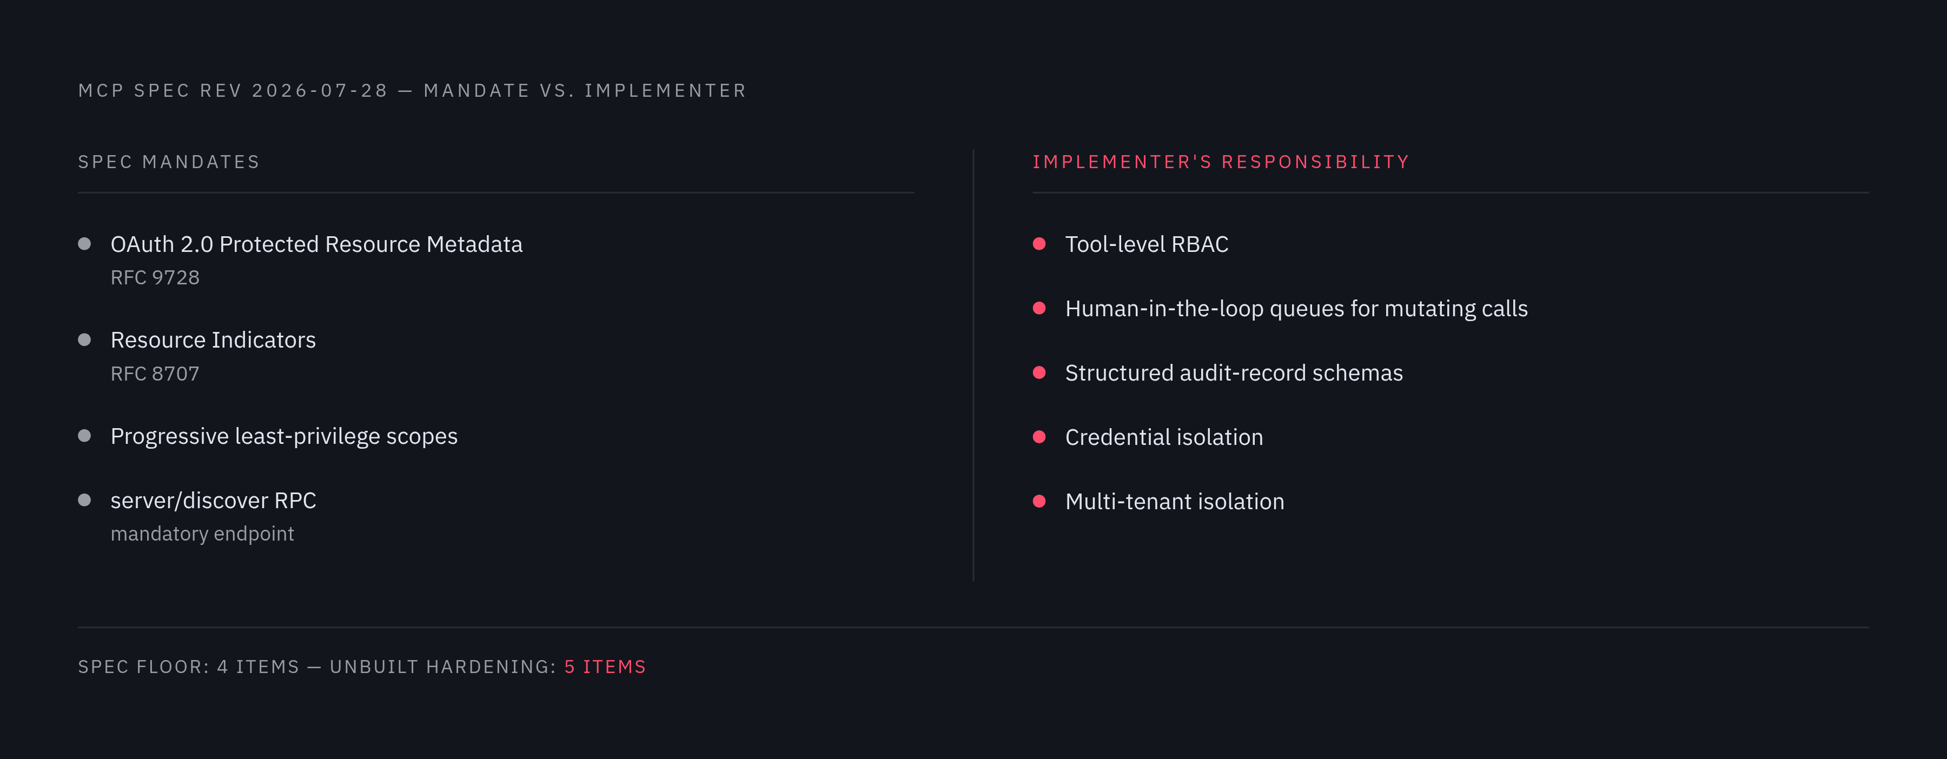The height and width of the screenshot is (759, 1947).
Task: Click the red 5 ITEMS count in footer
Action: coord(605,667)
